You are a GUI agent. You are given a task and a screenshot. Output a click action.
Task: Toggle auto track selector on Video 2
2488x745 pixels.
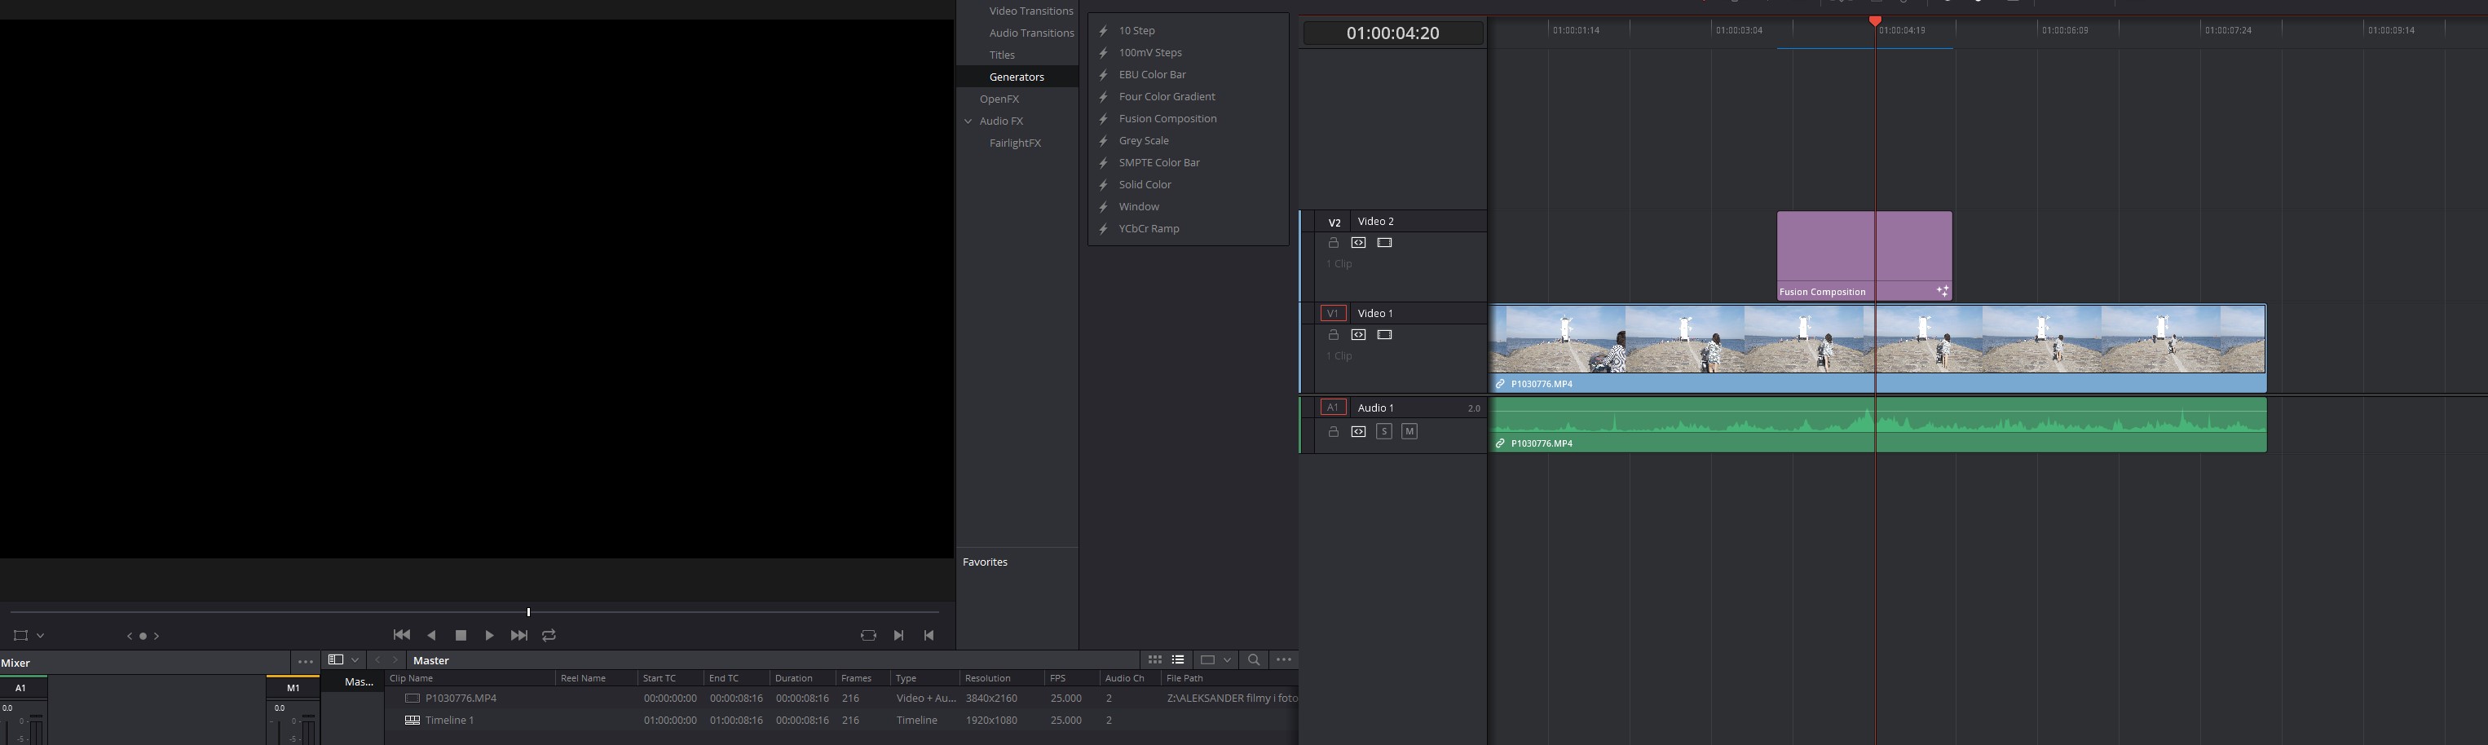(1358, 243)
